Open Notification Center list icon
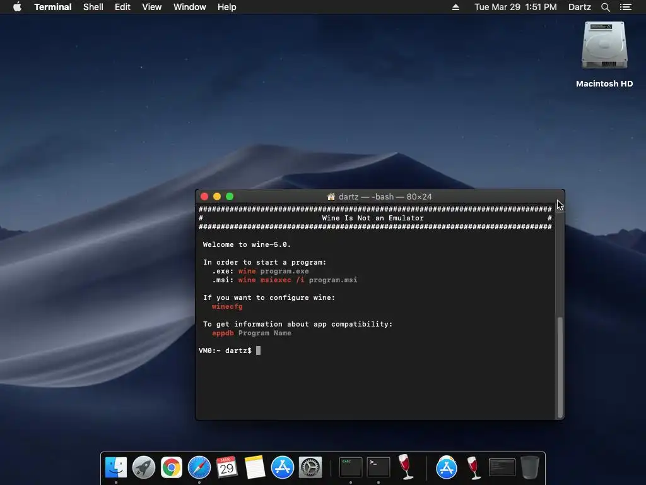Screen dimensions: 646x485 click(625, 7)
